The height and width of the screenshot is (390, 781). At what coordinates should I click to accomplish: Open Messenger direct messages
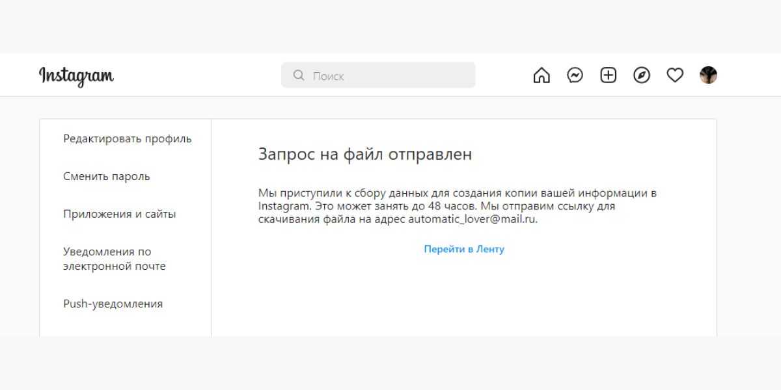pyautogui.click(x=575, y=75)
